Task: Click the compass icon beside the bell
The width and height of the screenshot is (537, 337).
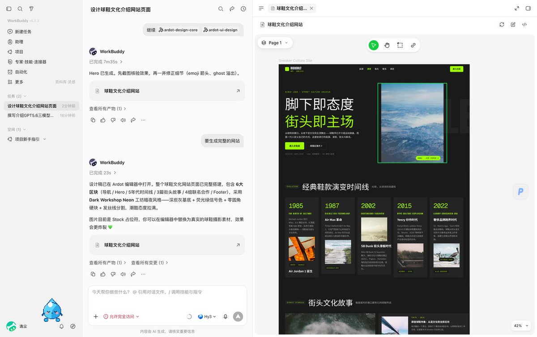Action: [73, 327]
